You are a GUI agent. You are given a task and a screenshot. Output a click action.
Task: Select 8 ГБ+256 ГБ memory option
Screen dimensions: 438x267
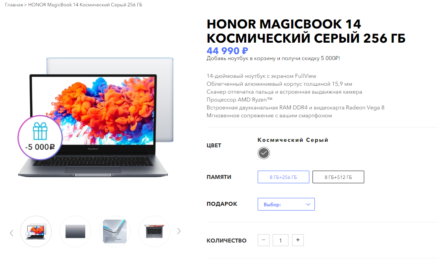pos(283,177)
